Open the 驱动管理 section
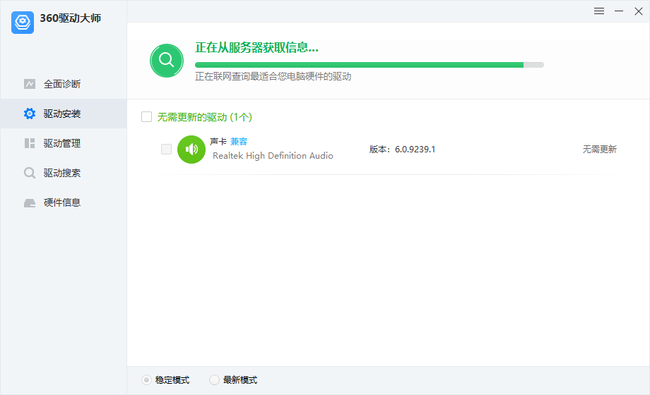The width and height of the screenshot is (650, 395). (x=64, y=143)
